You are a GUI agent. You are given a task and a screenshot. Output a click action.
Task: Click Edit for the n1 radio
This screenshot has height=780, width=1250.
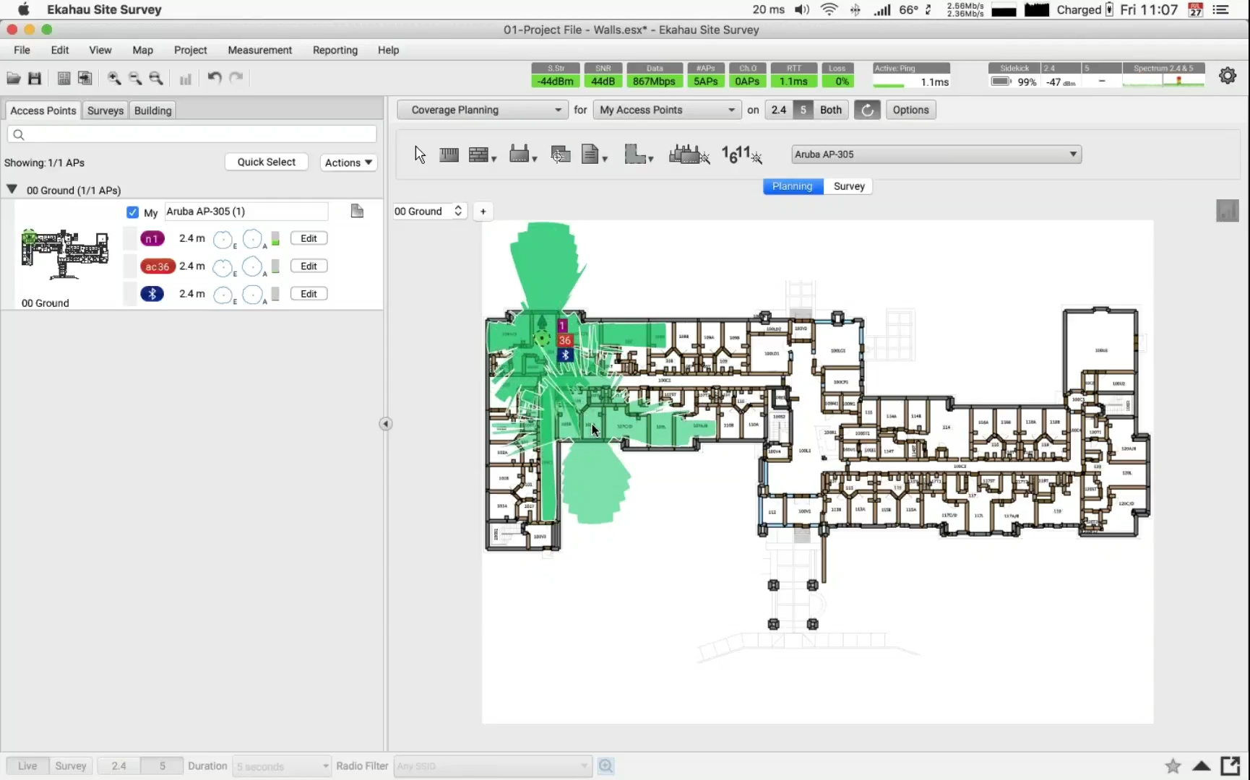(x=309, y=238)
